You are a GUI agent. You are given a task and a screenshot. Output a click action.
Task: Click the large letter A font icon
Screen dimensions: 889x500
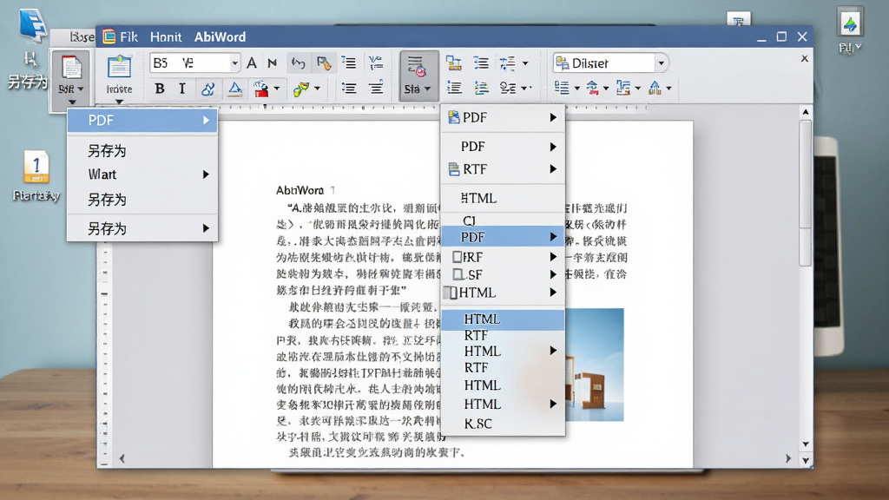point(252,62)
